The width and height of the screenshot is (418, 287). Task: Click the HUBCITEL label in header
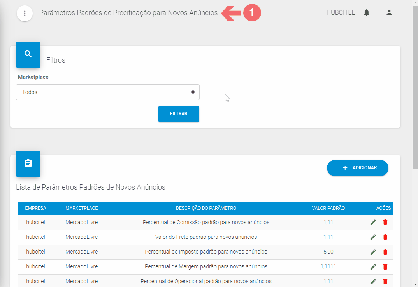click(341, 13)
